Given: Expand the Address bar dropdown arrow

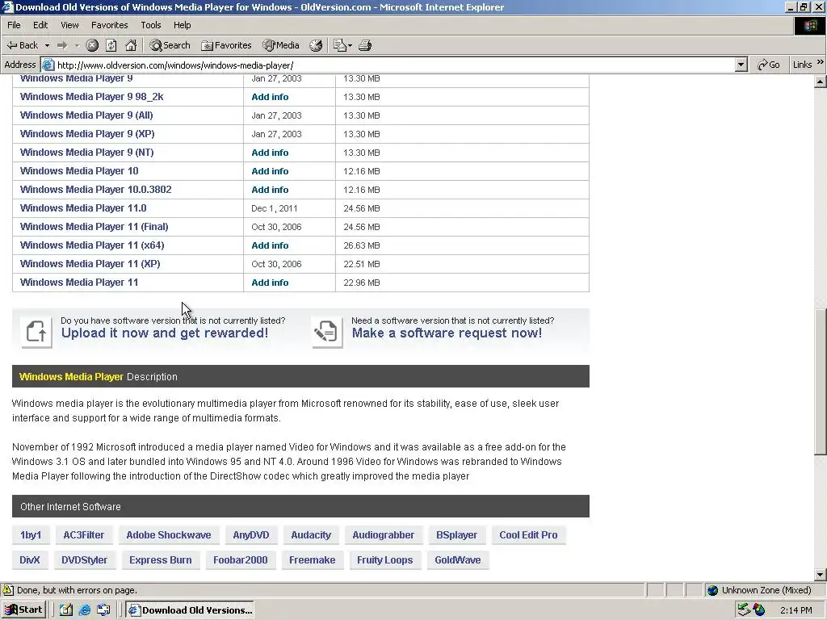Looking at the screenshot, I should coord(741,65).
